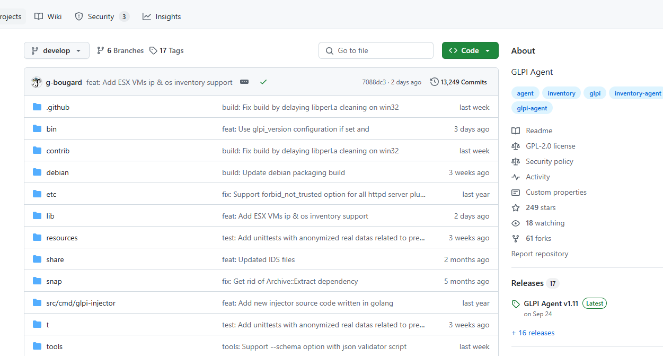Open the etc directory name
The height and width of the screenshot is (356, 663).
pyautogui.click(x=51, y=194)
